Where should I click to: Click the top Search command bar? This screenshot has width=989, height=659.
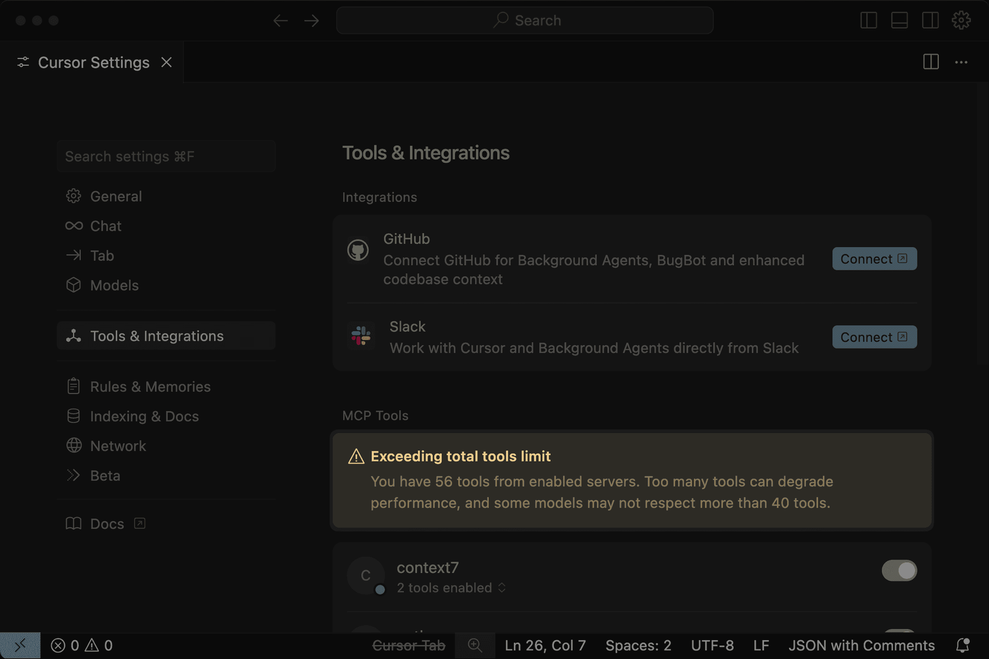(x=524, y=20)
